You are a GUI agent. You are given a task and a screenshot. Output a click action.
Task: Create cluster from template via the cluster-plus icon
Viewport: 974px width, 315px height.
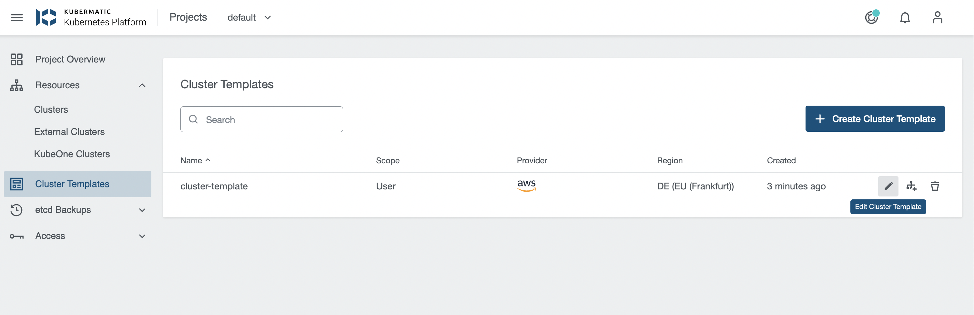pos(912,186)
